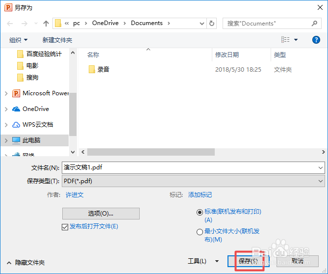Expand the OneDrive tree node
Image resolution: width=328 pixels, height=274 pixels.
click(6, 109)
